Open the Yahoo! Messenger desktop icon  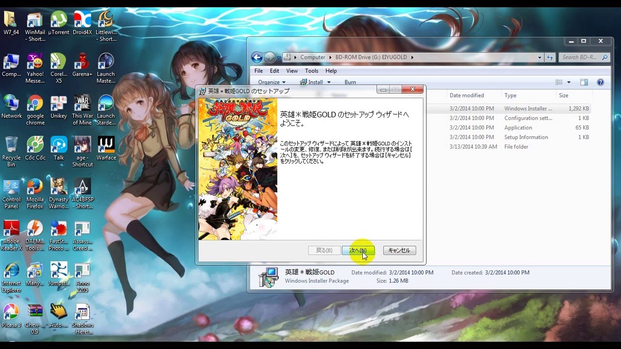tap(35, 69)
